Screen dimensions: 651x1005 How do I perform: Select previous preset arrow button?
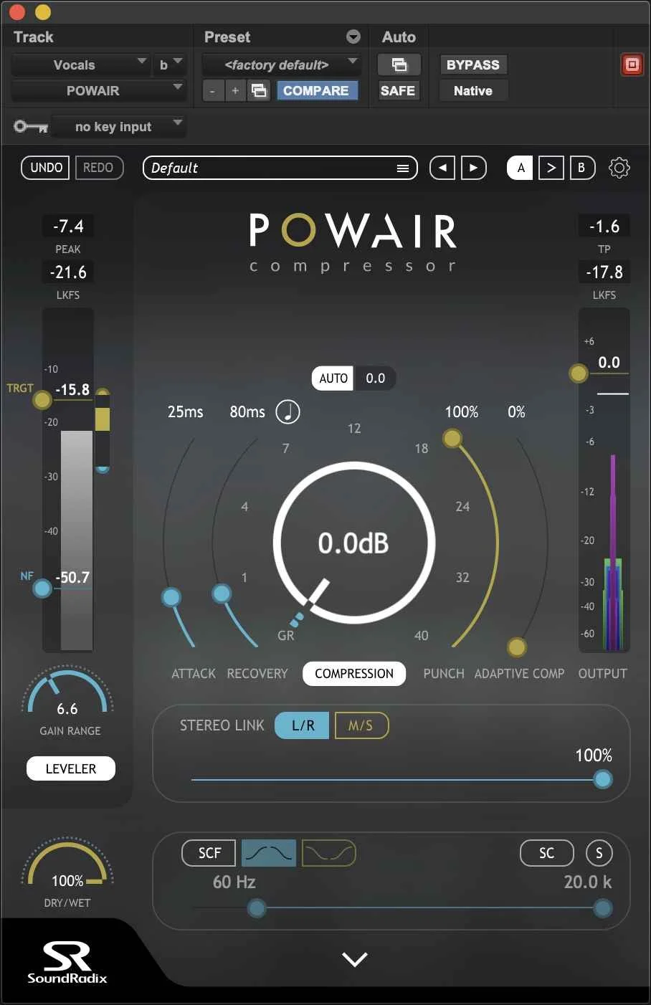442,168
